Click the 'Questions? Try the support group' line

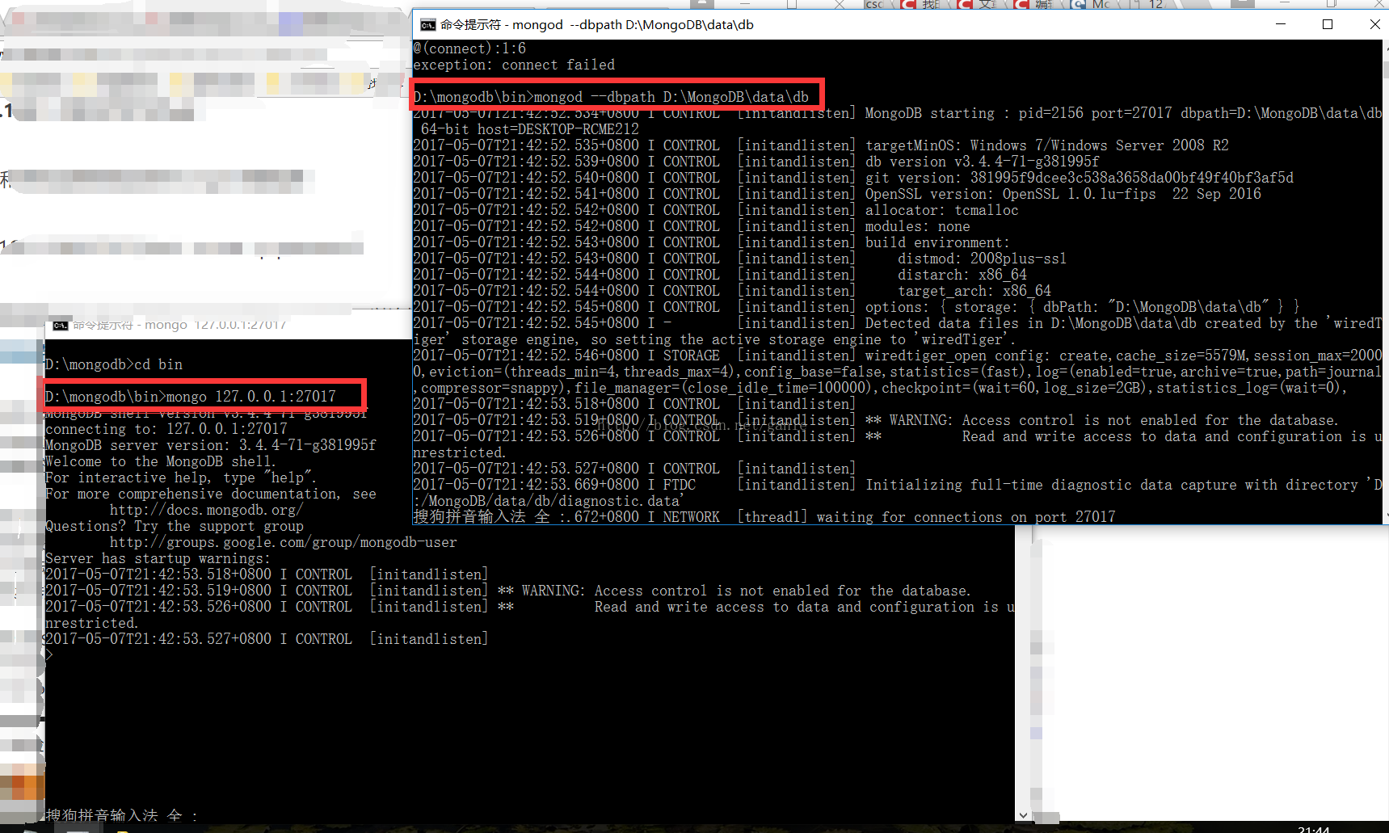pyautogui.click(x=175, y=526)
